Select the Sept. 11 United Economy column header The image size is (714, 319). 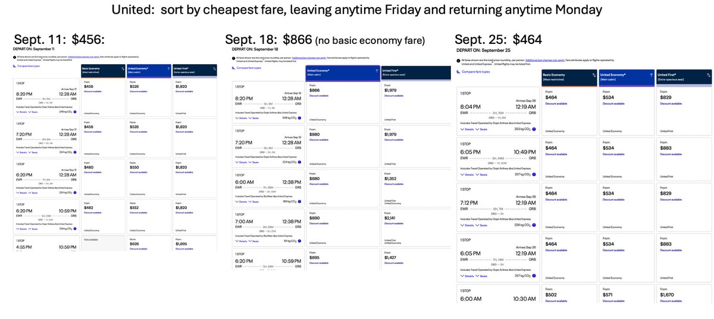tap(148, 70)
